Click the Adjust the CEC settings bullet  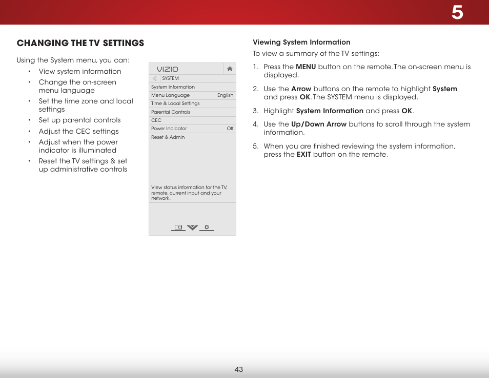pos(78,131)
